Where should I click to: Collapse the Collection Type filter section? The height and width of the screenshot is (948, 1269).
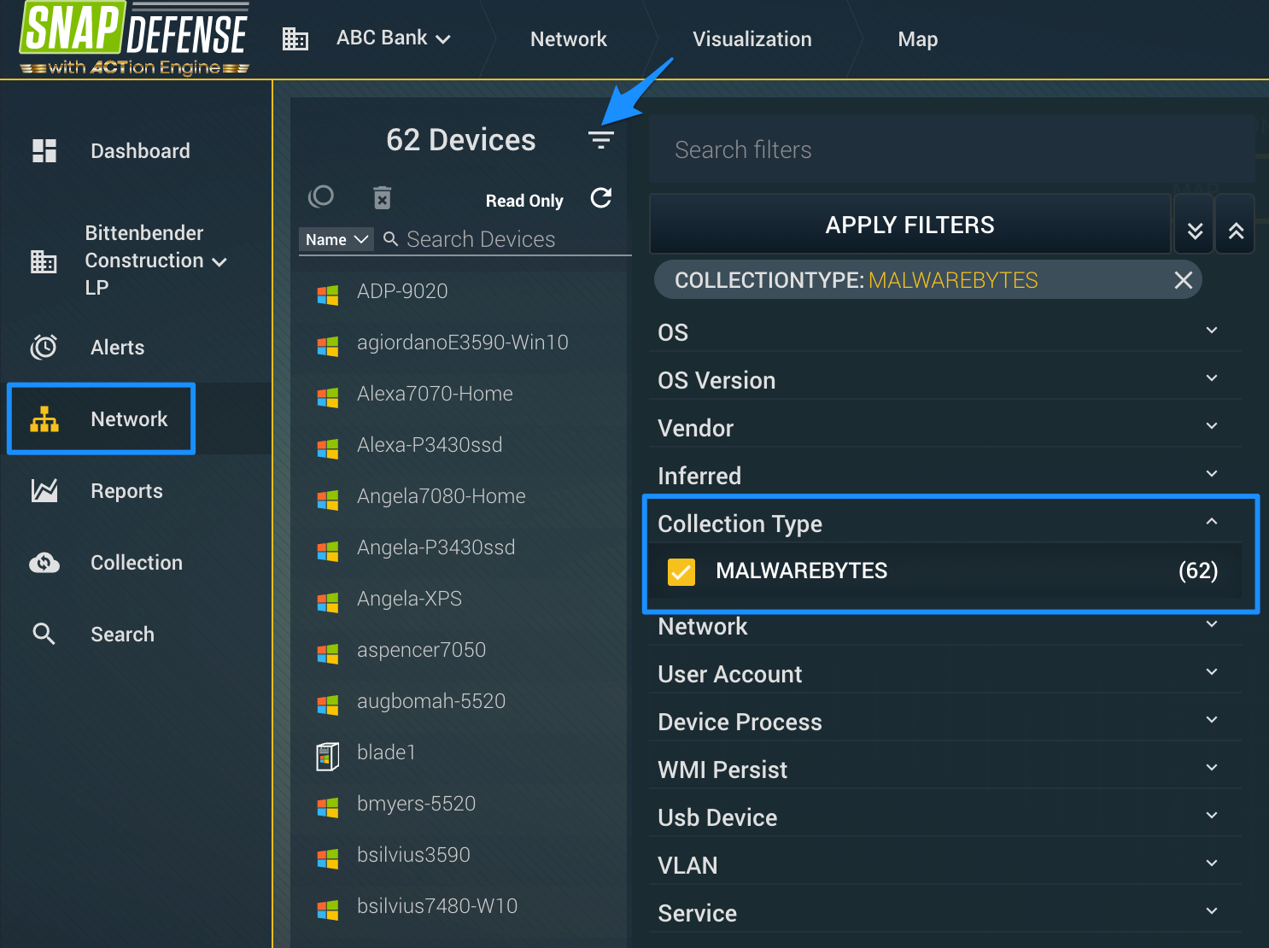948,523
